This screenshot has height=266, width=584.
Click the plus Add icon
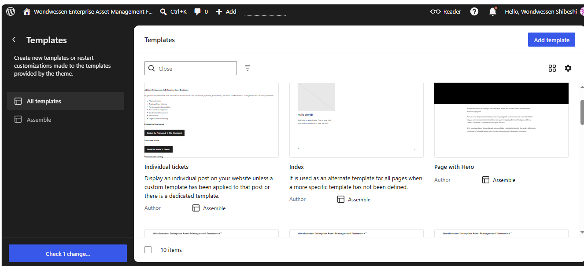219,12
